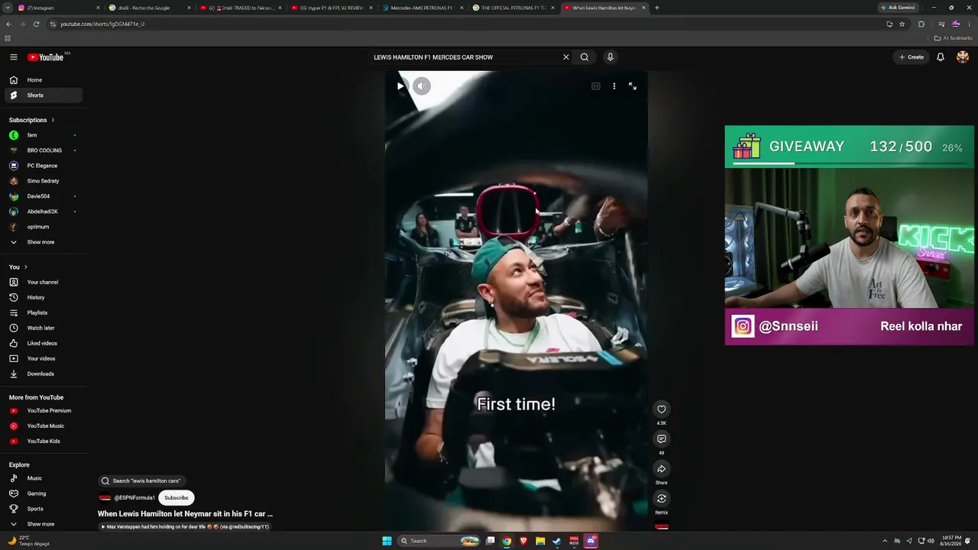This screenshot has height=550, width=978.
Task: Open the PC Elegance subscription
Action: 43,166
